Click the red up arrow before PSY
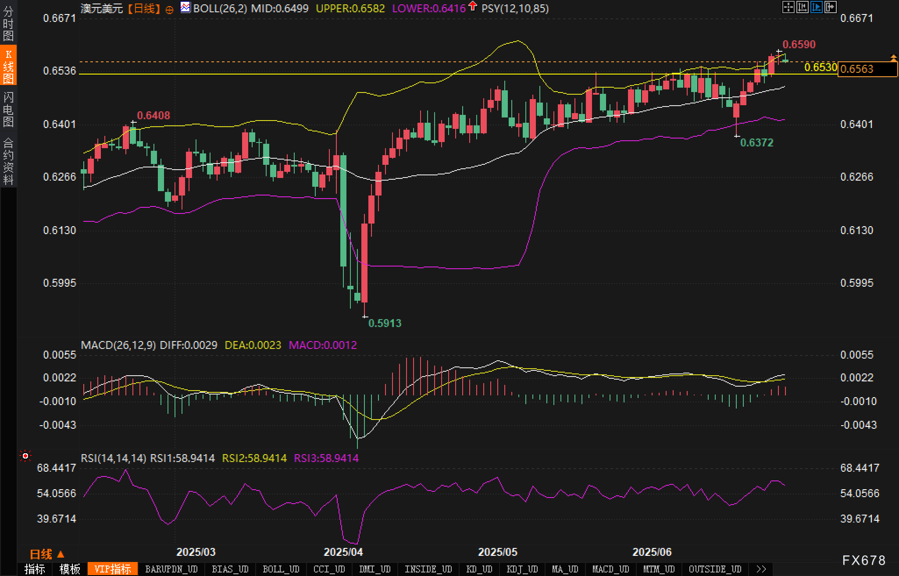899x576 pixels. coord(473,6)
